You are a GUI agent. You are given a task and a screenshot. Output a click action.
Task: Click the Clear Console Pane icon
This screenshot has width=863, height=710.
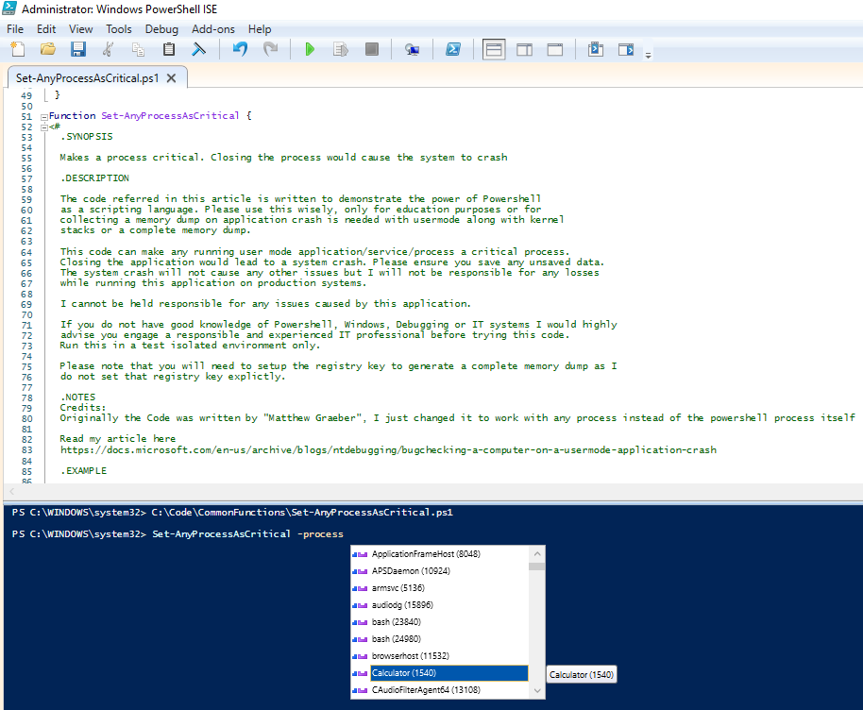[x=199, y=50]
